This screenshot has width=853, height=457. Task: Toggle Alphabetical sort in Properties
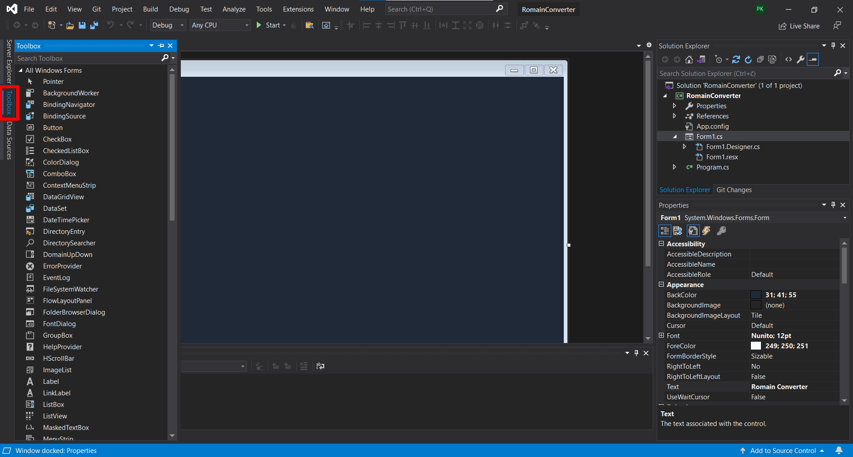tap(678, 231)
